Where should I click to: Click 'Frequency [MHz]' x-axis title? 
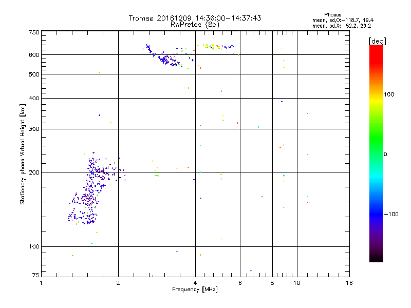195,290
